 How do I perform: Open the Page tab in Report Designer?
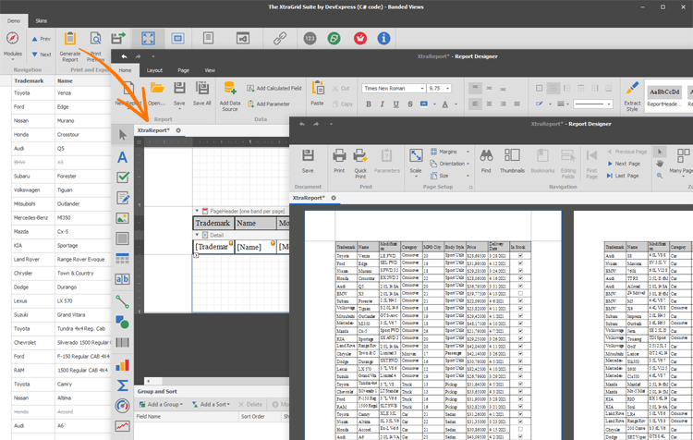pyautogui.click(x=184, y=70)
